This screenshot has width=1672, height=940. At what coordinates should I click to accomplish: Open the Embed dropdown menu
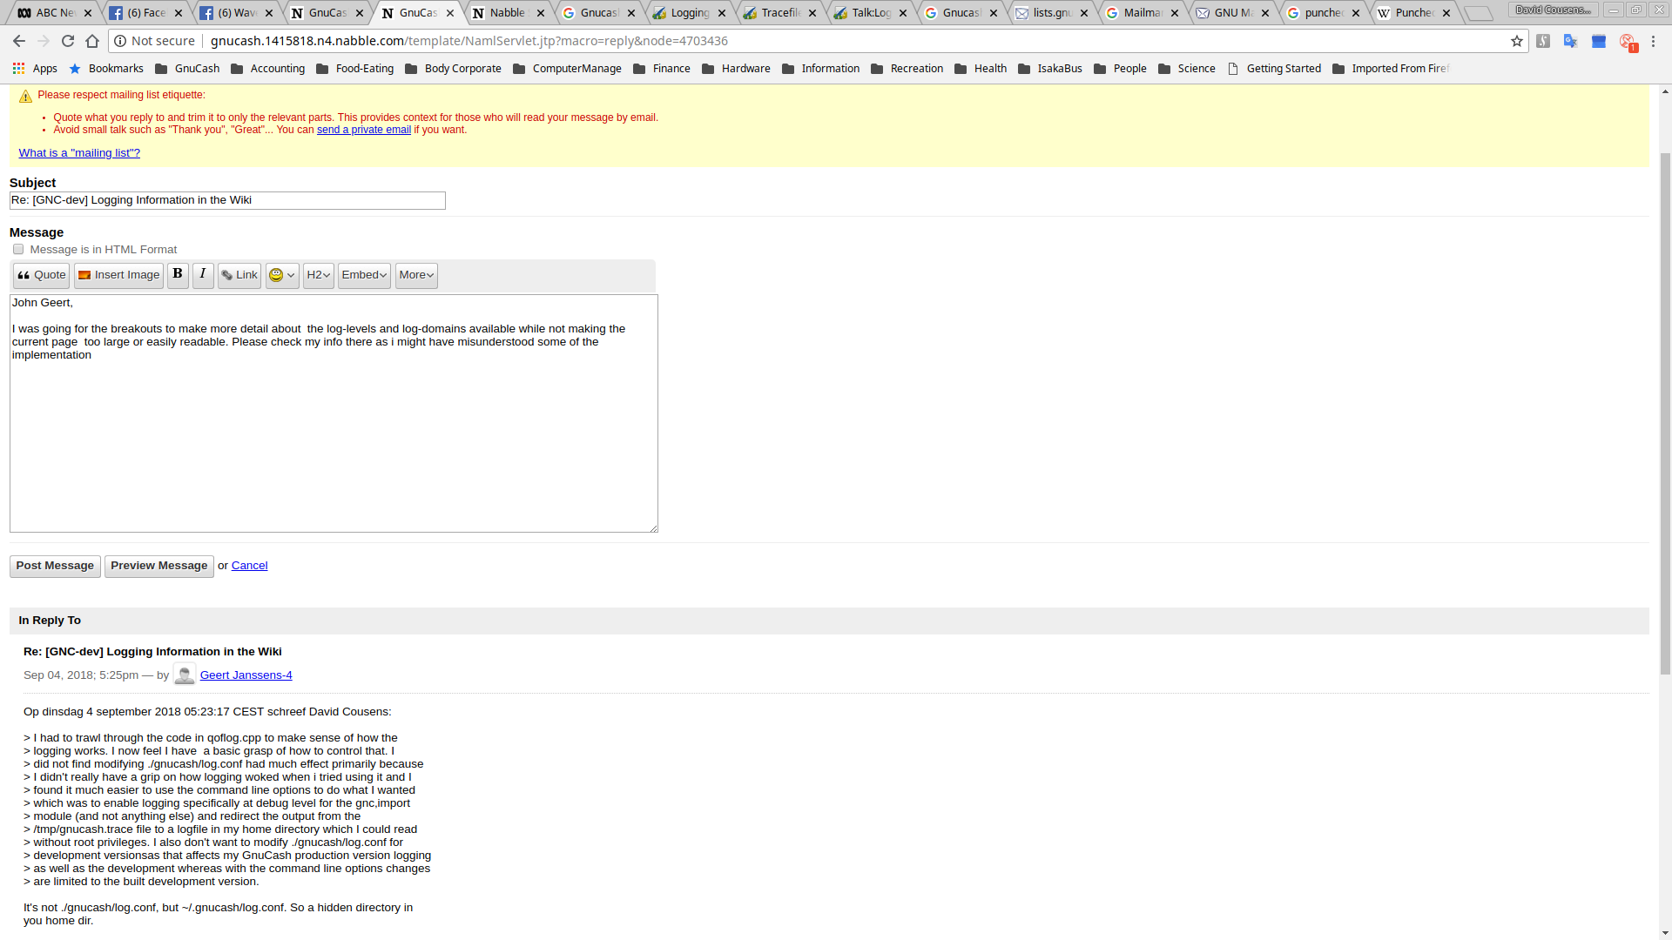click(364, 276)
